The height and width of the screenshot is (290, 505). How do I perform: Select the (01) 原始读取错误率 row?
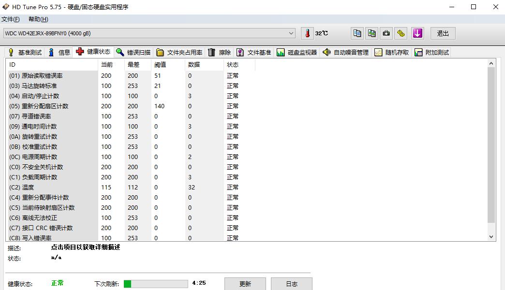point(131,75)
